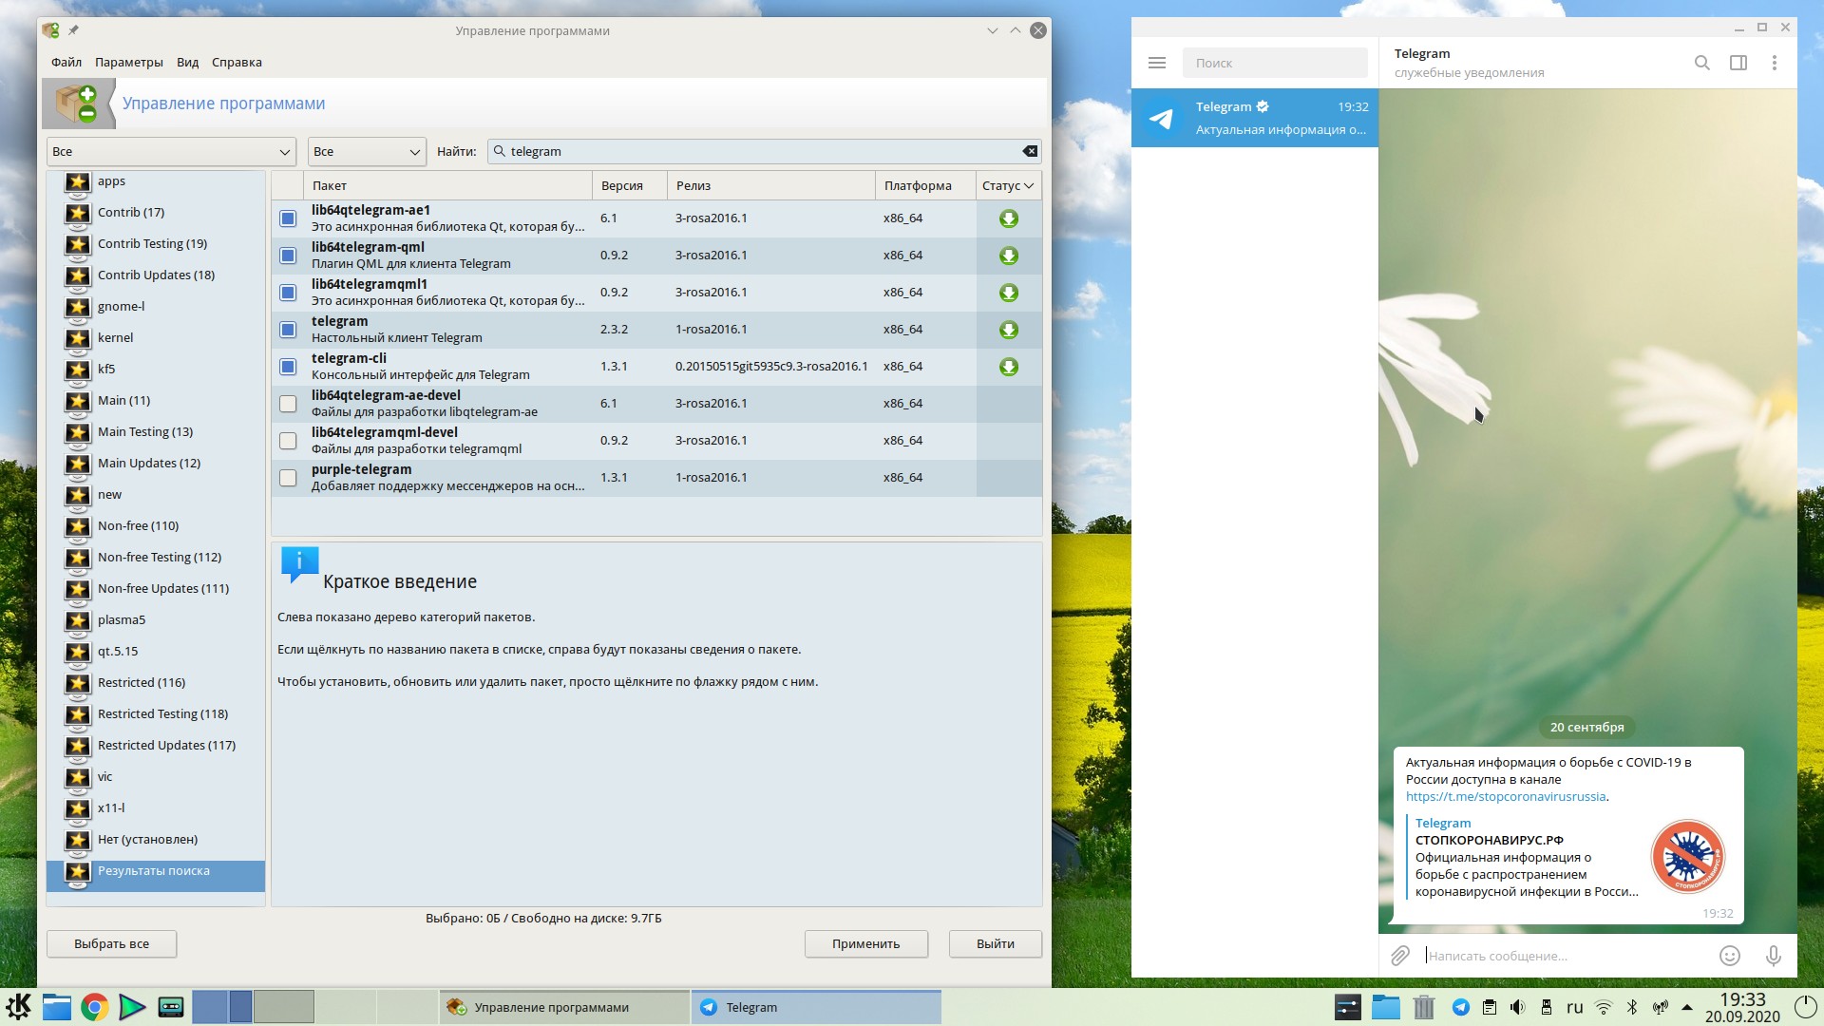Open Telegram hamburger menu
The height and width of the screenshot is (1026, 1824).
[x=1156, y=63]
